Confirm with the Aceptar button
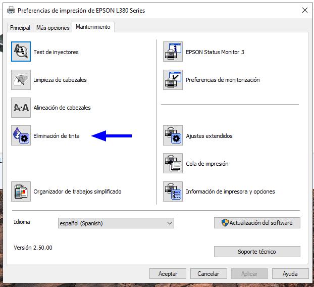 (168, 274)
